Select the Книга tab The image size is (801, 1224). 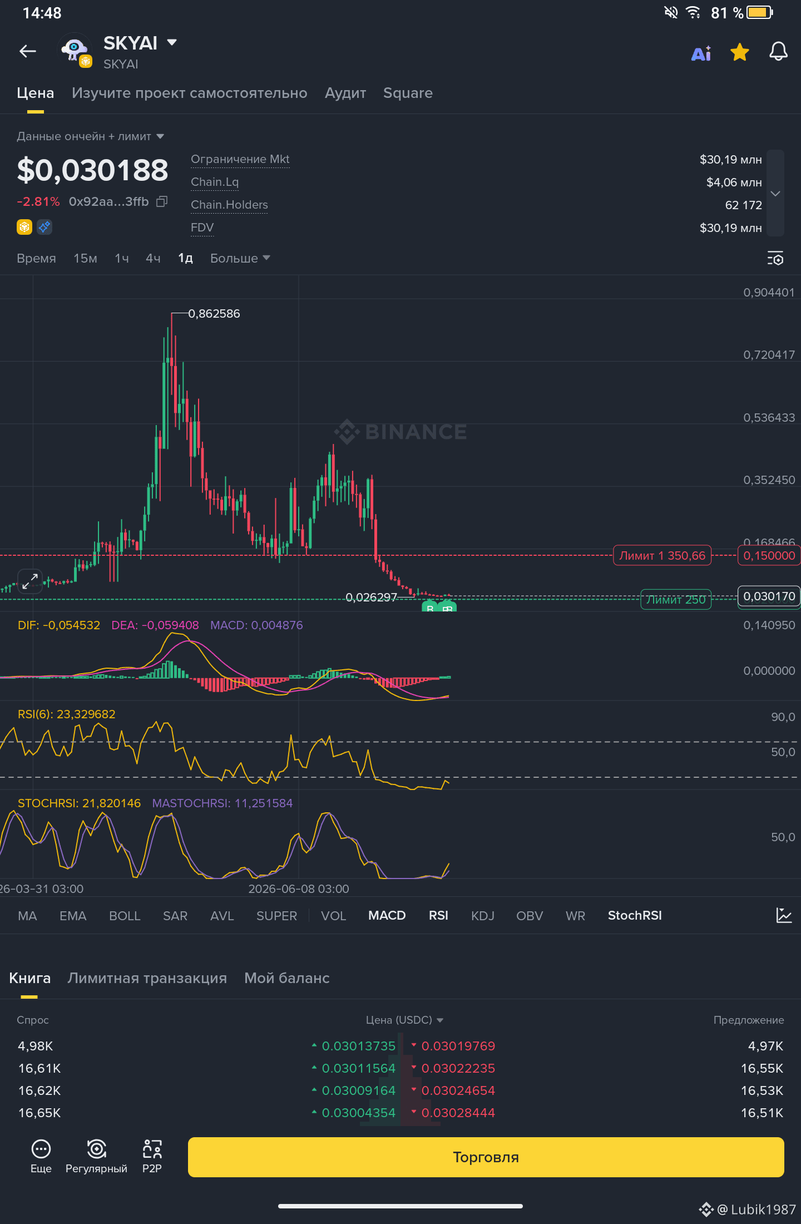click(x=30, y=978)
